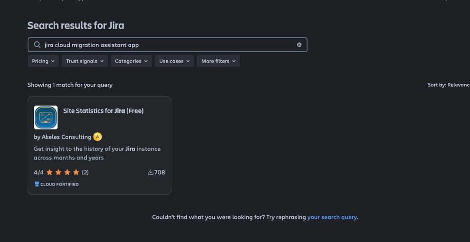This screenshot has width=470, height=242.
Task: Click the search magnifier icon
Action: [x=37, y=45]
